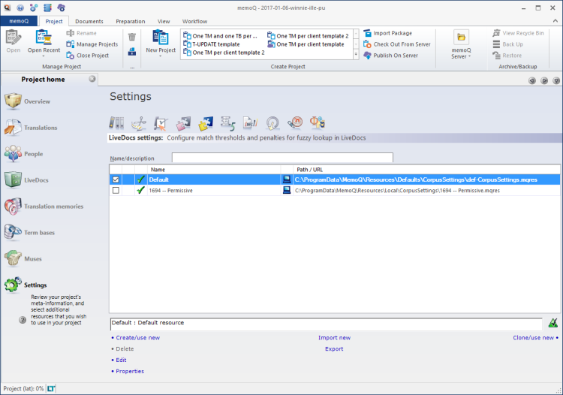The width and height of the screenshot is (563, 395).
Task: Click the Create/use new link
Action: pyautogui.click(x=137, y=338)
